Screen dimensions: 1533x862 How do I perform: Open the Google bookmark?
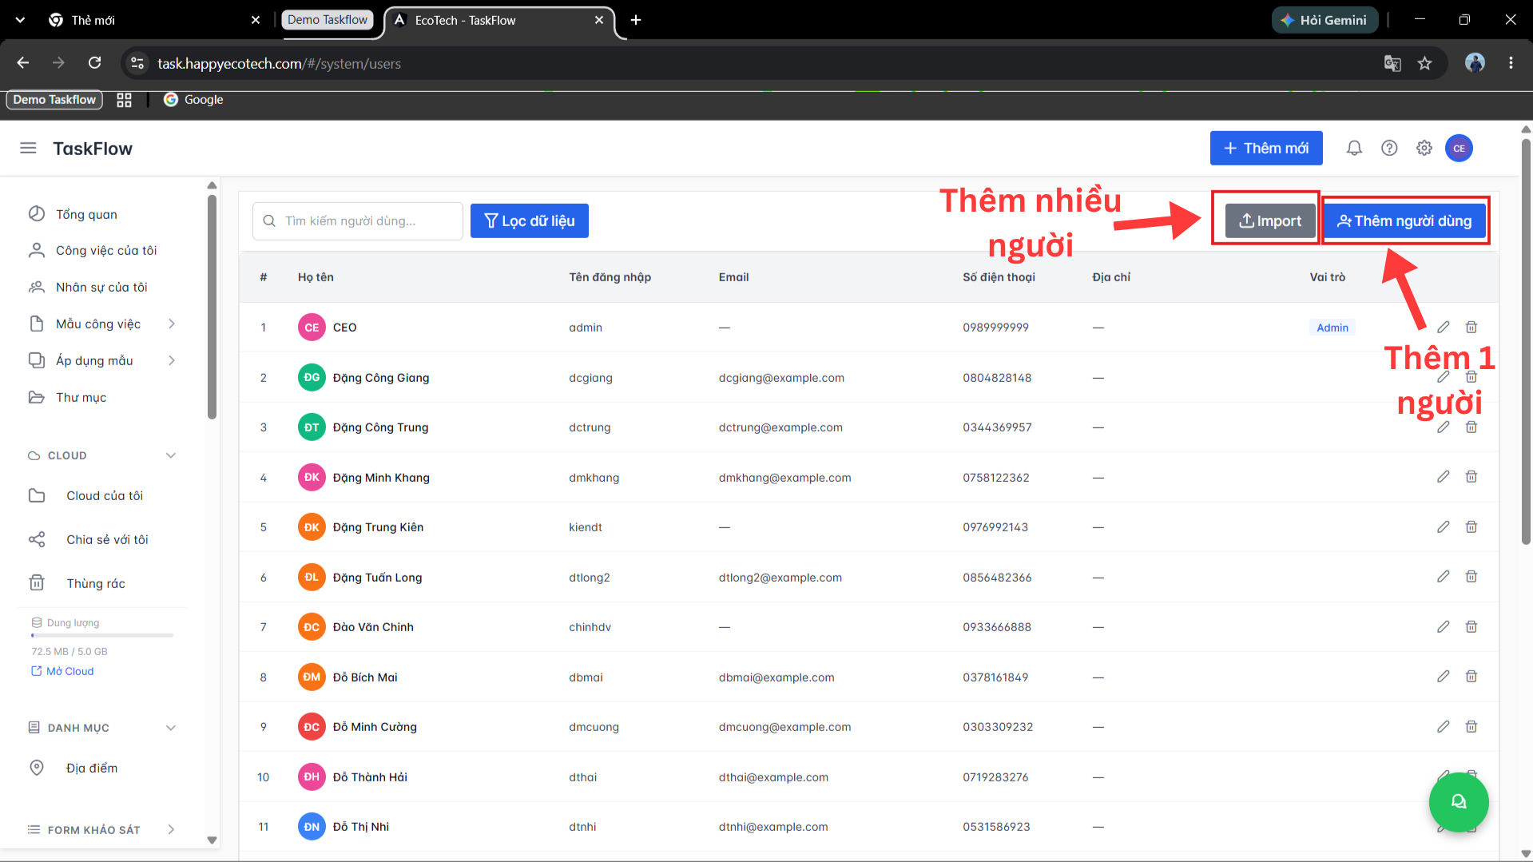point(193,100)
